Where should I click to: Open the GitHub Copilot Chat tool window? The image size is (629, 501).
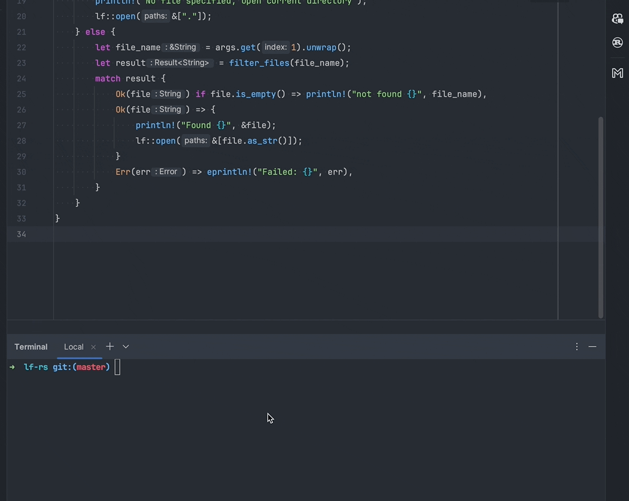[x=618, y=19]
